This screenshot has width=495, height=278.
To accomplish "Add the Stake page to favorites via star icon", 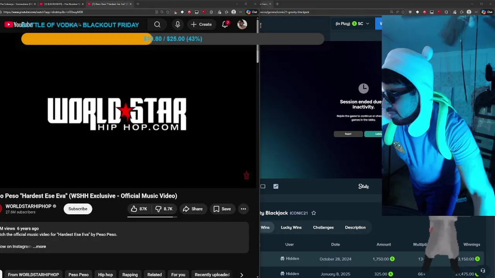I will 403,12.
